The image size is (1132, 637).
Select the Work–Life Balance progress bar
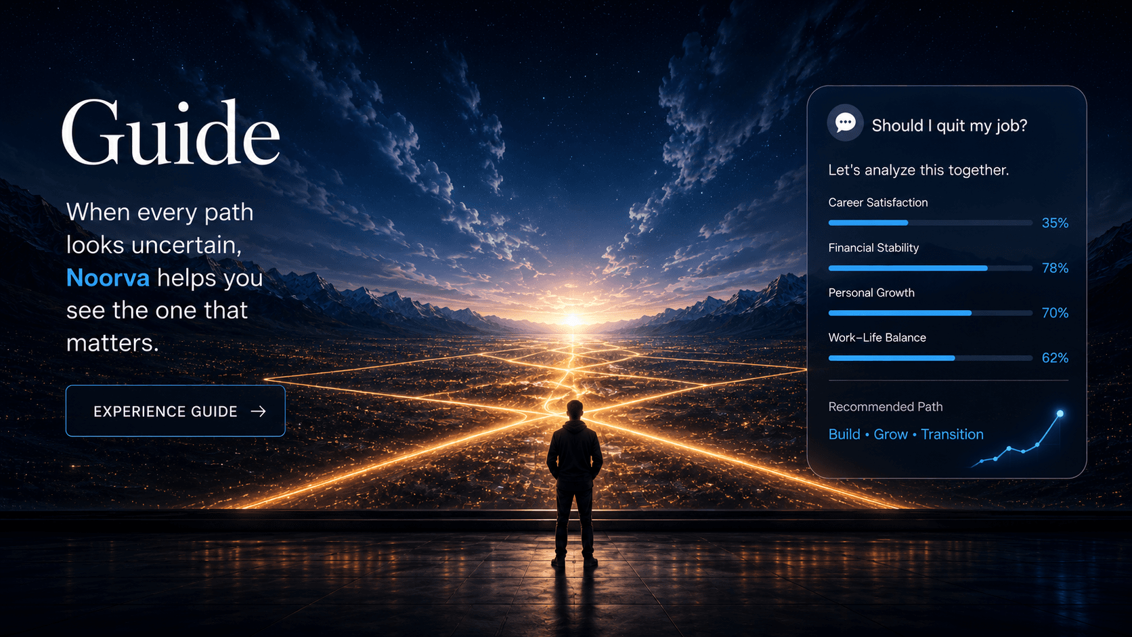point(930,358)
